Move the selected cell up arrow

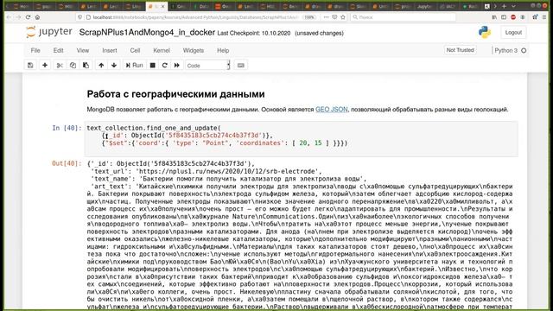pyautogui.click(x=101, y=66)
